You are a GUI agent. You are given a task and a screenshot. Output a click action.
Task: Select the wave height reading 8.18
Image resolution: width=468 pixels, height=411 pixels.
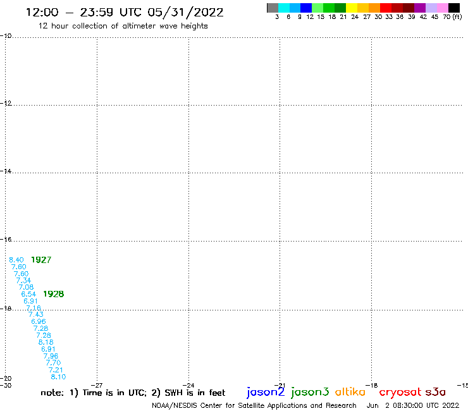tap(46, 342)
